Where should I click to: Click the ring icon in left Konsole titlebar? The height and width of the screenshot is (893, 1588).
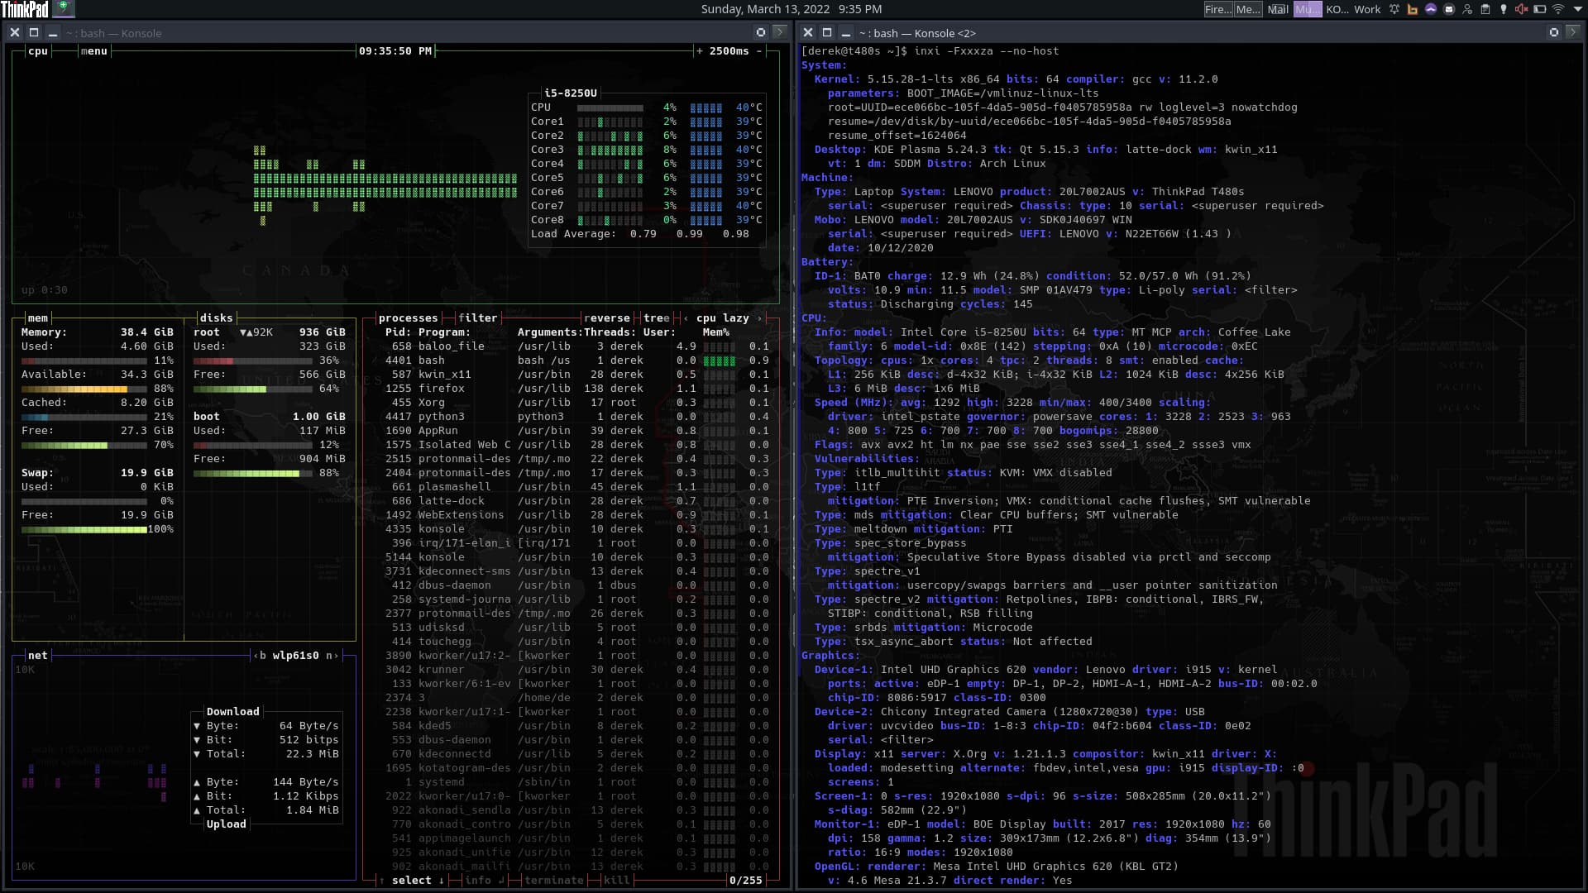click(x=761, y=32)
